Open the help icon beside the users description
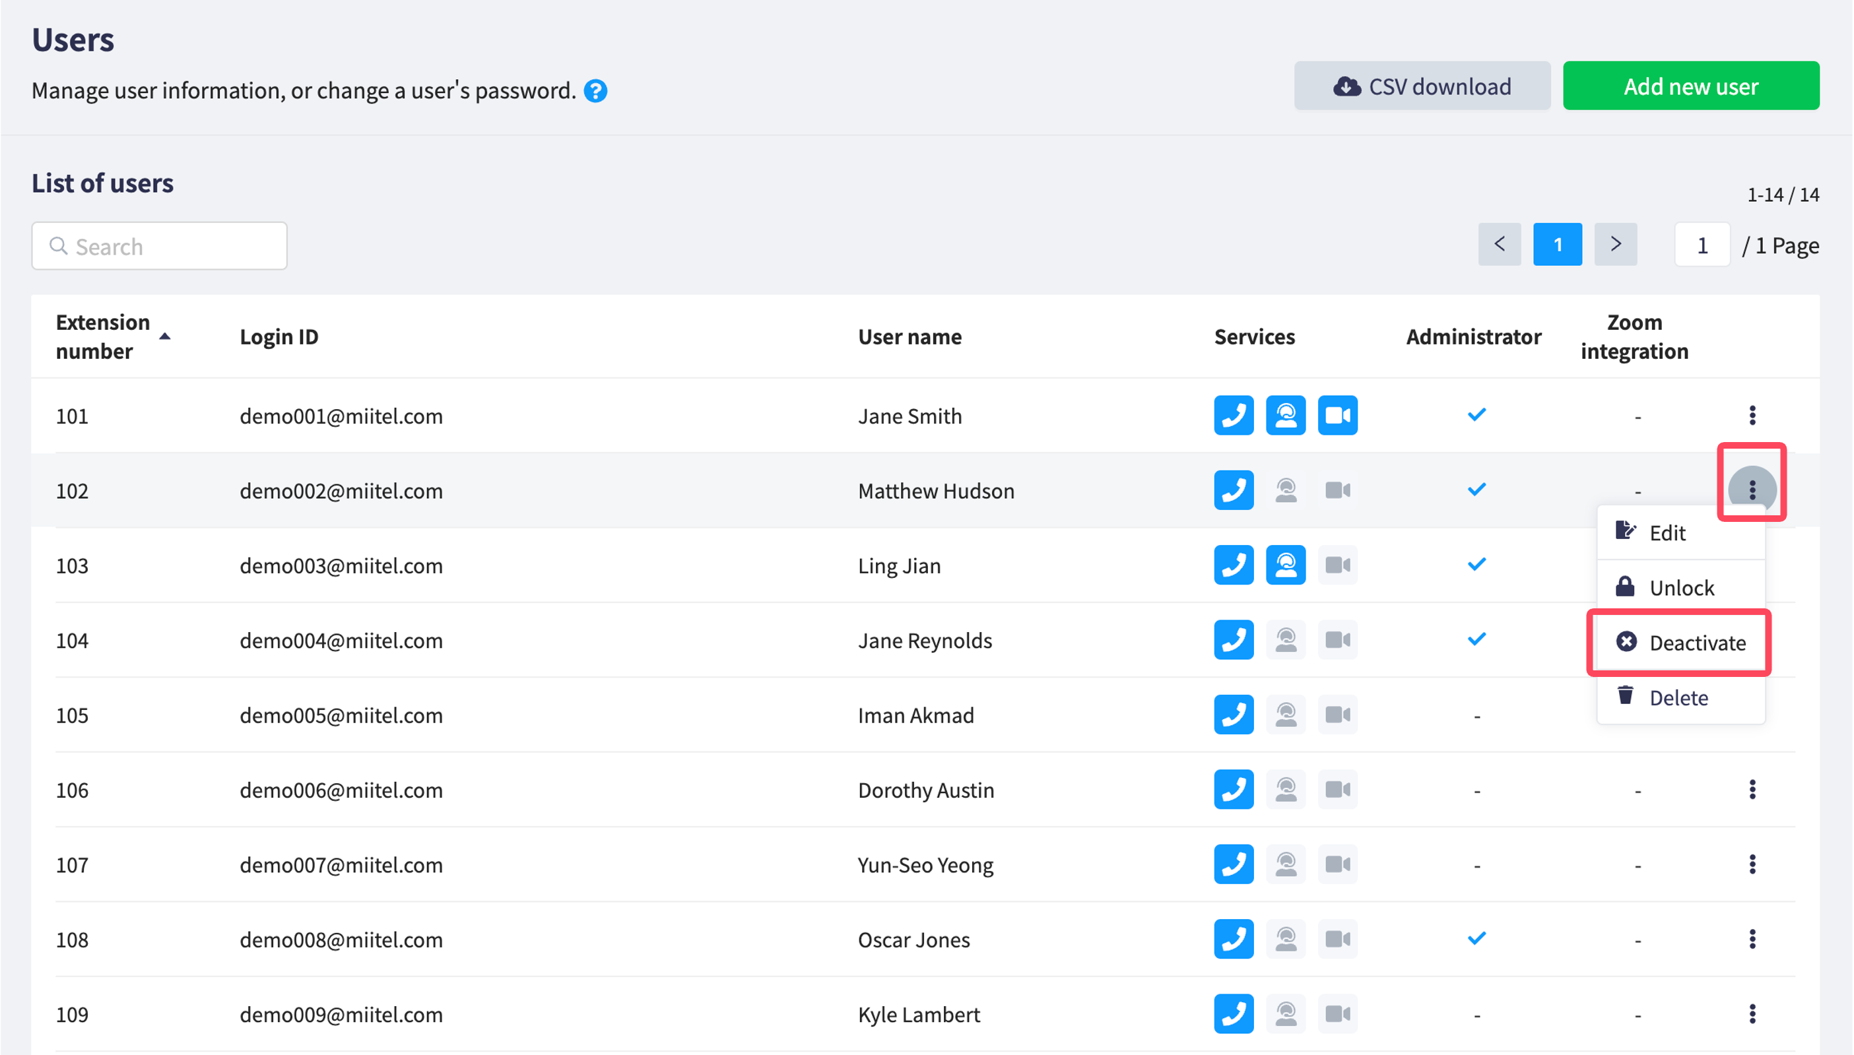 [595, 90]
